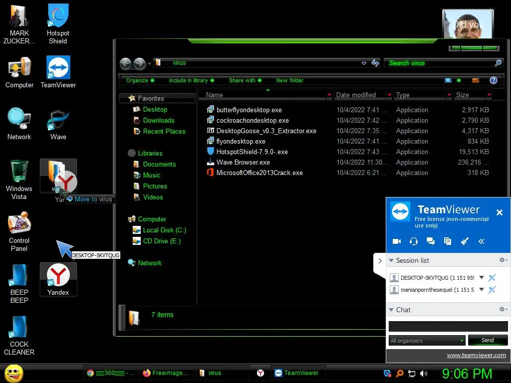Click the TeamViewer headset audio icon
This screenshot has height=383, width=511.
point(414,241)
